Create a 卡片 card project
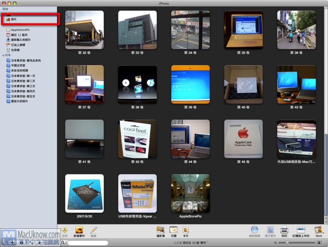 [186, 230]
